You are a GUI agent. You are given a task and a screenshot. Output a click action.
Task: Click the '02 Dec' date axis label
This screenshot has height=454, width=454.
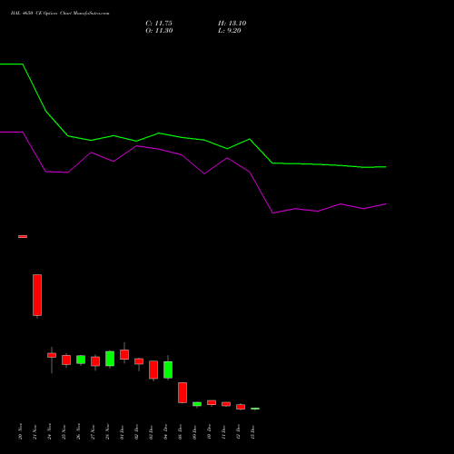click(136, 432)
